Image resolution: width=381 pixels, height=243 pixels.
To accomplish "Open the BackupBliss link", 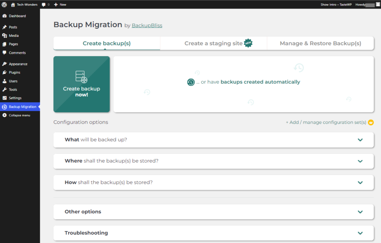I will click(x=147, y=26).
